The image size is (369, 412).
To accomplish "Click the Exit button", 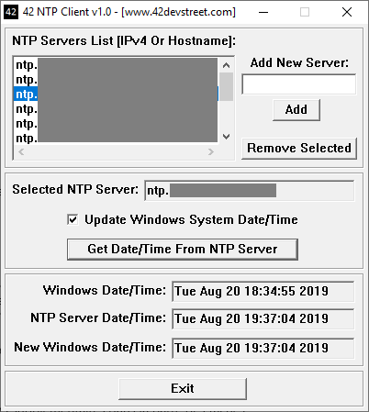I will coord(183,389).
